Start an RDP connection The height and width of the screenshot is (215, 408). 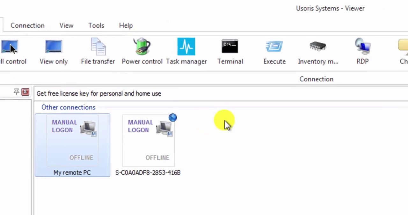[x=362, y=52]
